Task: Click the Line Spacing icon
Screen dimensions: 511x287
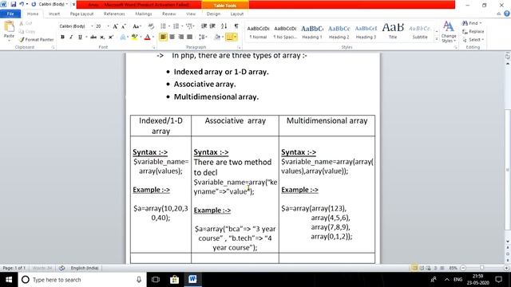Action: 202,37
